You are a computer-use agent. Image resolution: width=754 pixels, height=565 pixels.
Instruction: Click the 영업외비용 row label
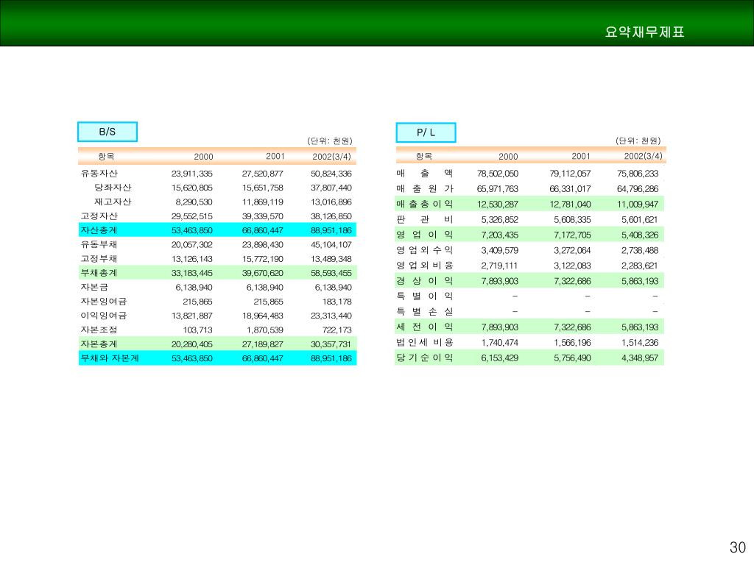click(x=425, y=265)
